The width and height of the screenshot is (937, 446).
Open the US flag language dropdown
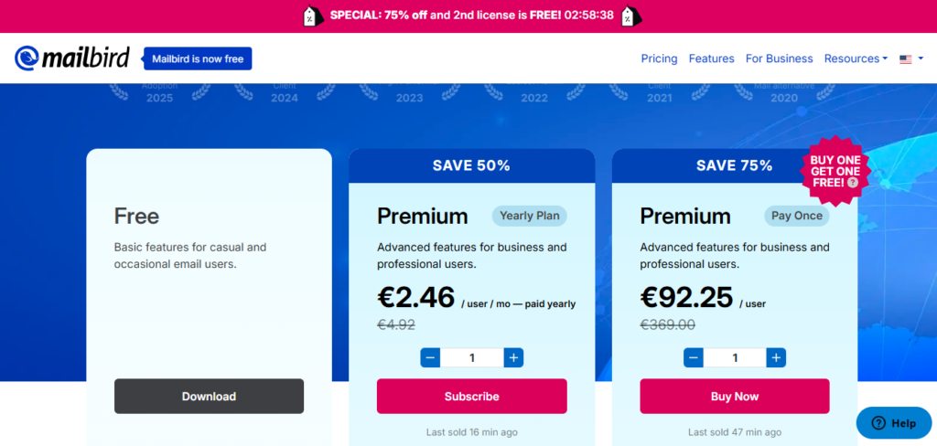[x=911, y=58]
